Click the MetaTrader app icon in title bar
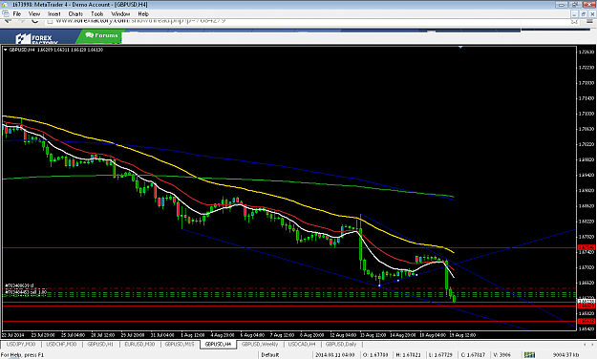This screenshot has width=597, height=359. pos(5,4)
